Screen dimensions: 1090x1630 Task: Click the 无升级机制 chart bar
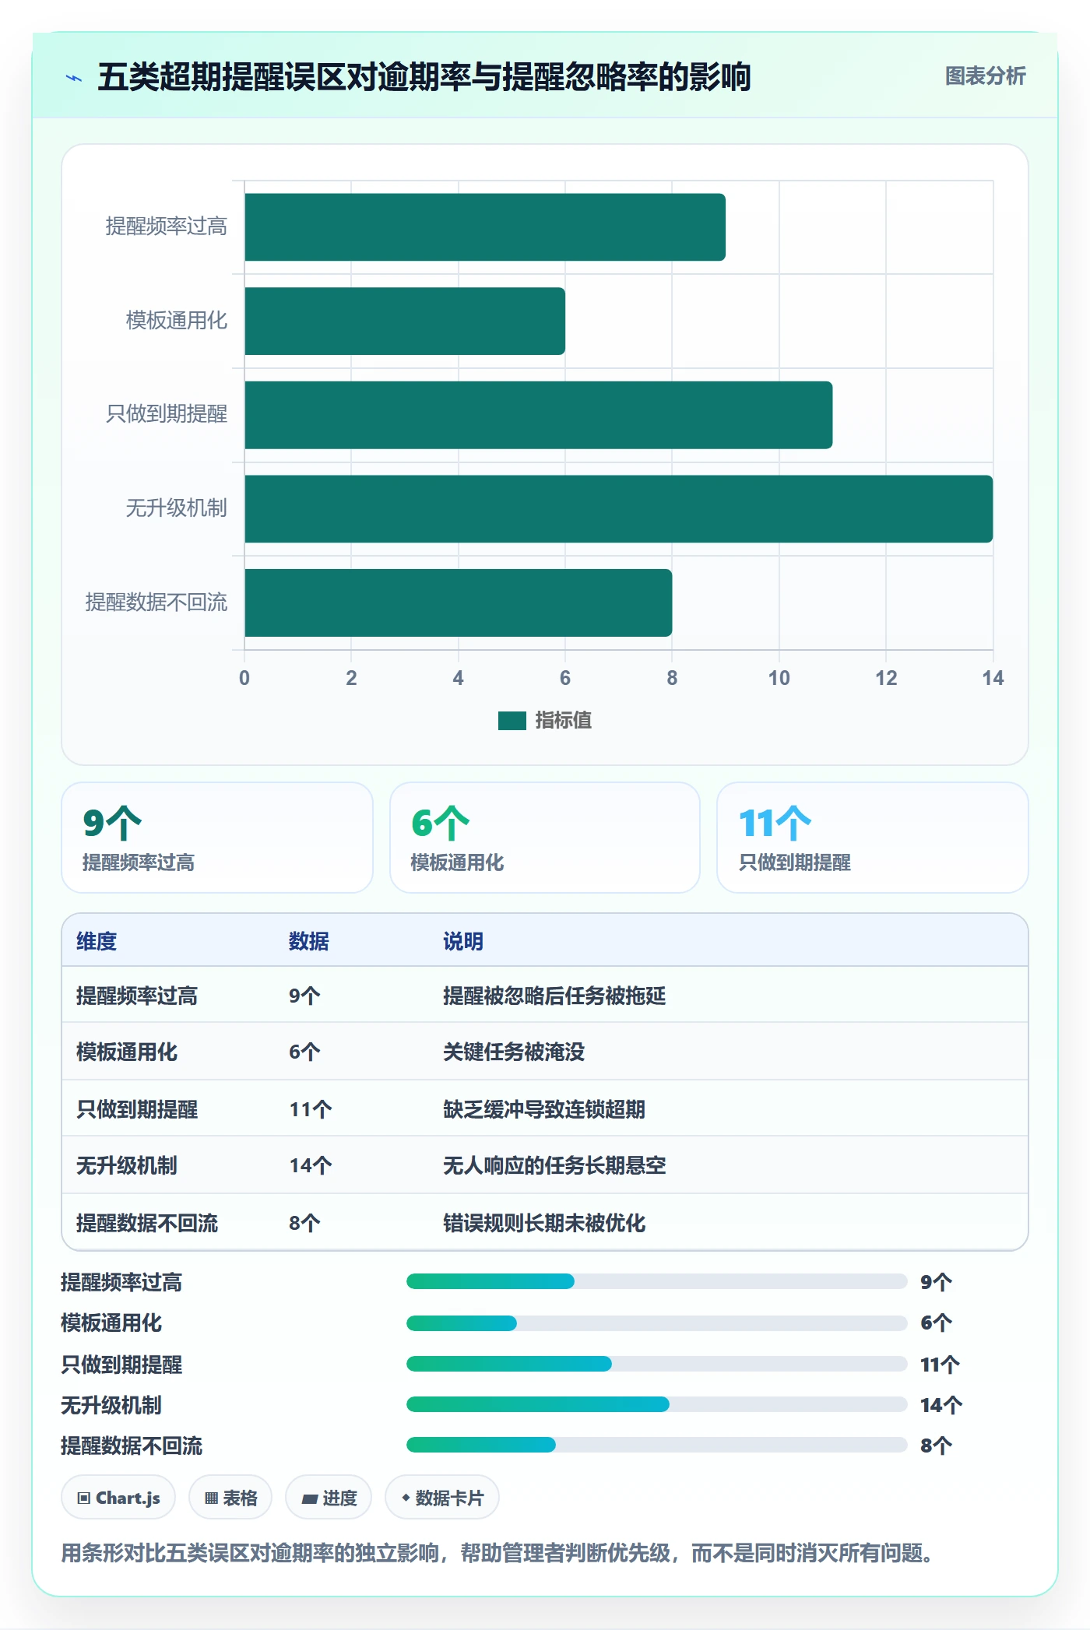(619, 509)
